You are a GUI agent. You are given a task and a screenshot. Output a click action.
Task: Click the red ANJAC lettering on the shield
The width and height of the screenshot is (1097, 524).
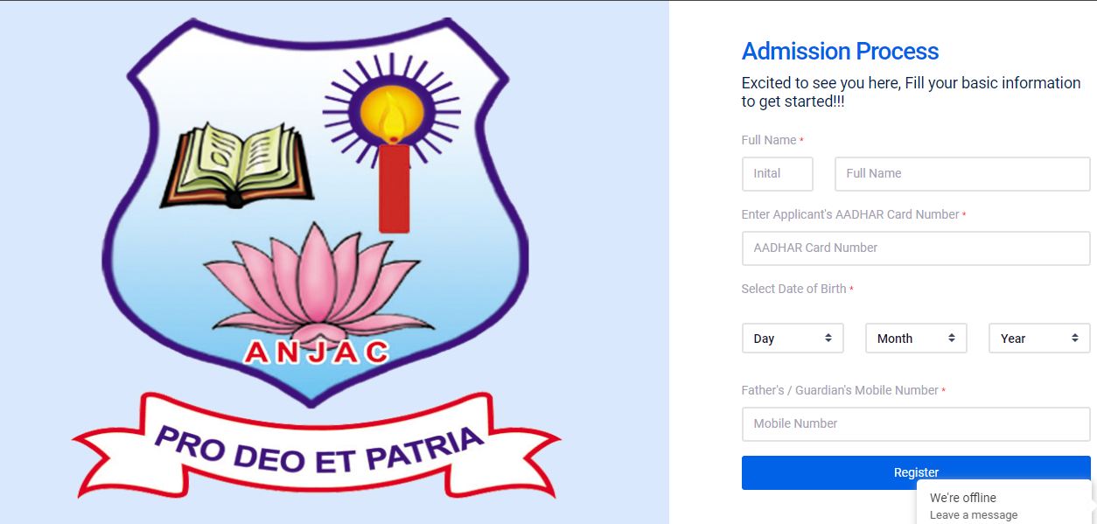[317, 352]
